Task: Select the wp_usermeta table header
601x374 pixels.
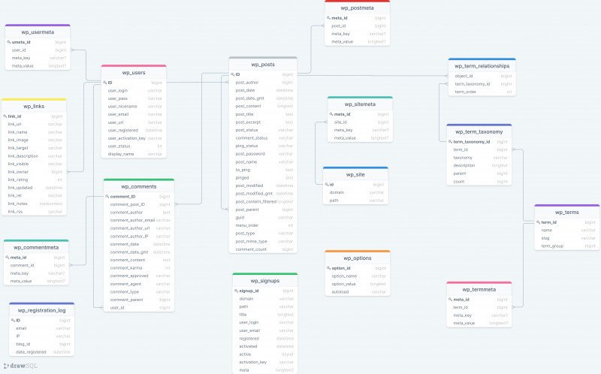Action: point(38,32)
